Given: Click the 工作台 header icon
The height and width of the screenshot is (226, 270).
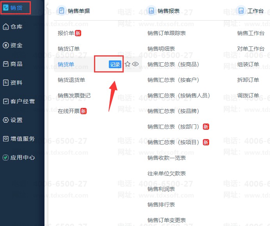Looking at the screenshot, I should click(241, 11).
